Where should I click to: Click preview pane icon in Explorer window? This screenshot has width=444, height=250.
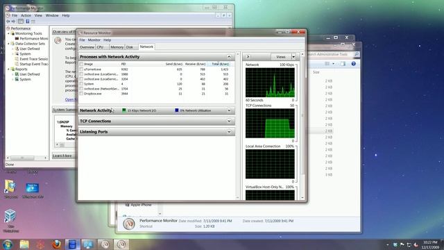[x=343, y=64]
